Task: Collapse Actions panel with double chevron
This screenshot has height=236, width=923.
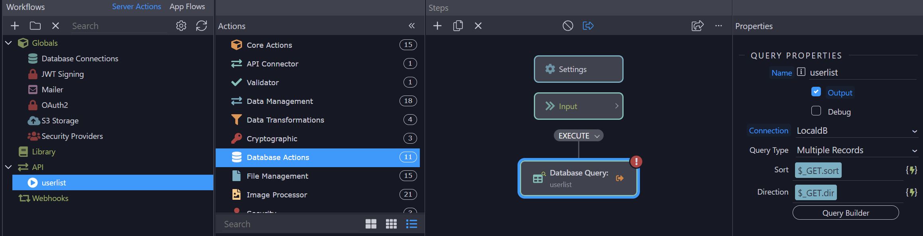Action: (412, 26)
